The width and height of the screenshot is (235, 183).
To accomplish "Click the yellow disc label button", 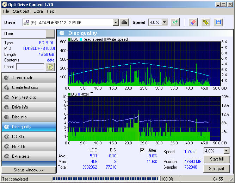I will [x=50, y=67].
